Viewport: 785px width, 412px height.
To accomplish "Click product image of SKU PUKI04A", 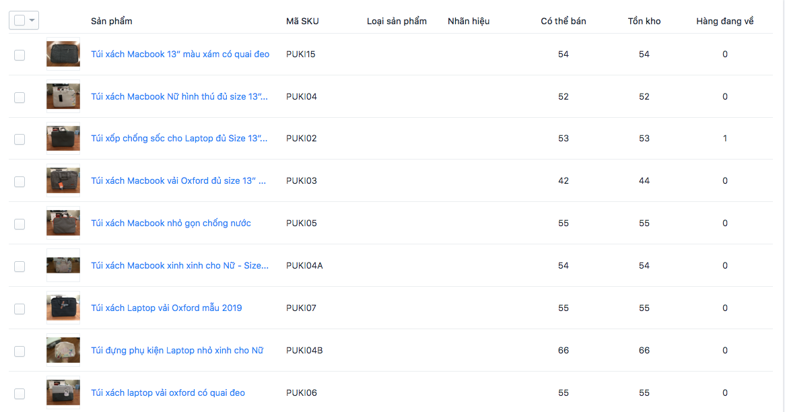I will 63,266.
